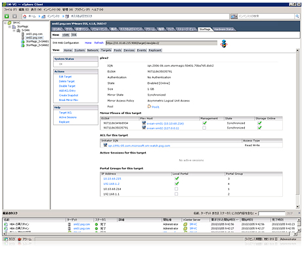Viewport: 304px width, 257px height.
Task: Click the sm01.psg.com host icon
Action: tap(23, 34)
